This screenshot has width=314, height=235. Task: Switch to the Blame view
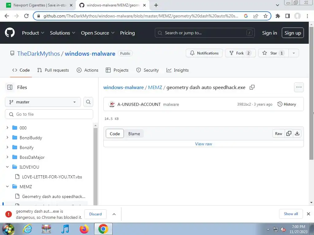134,134
